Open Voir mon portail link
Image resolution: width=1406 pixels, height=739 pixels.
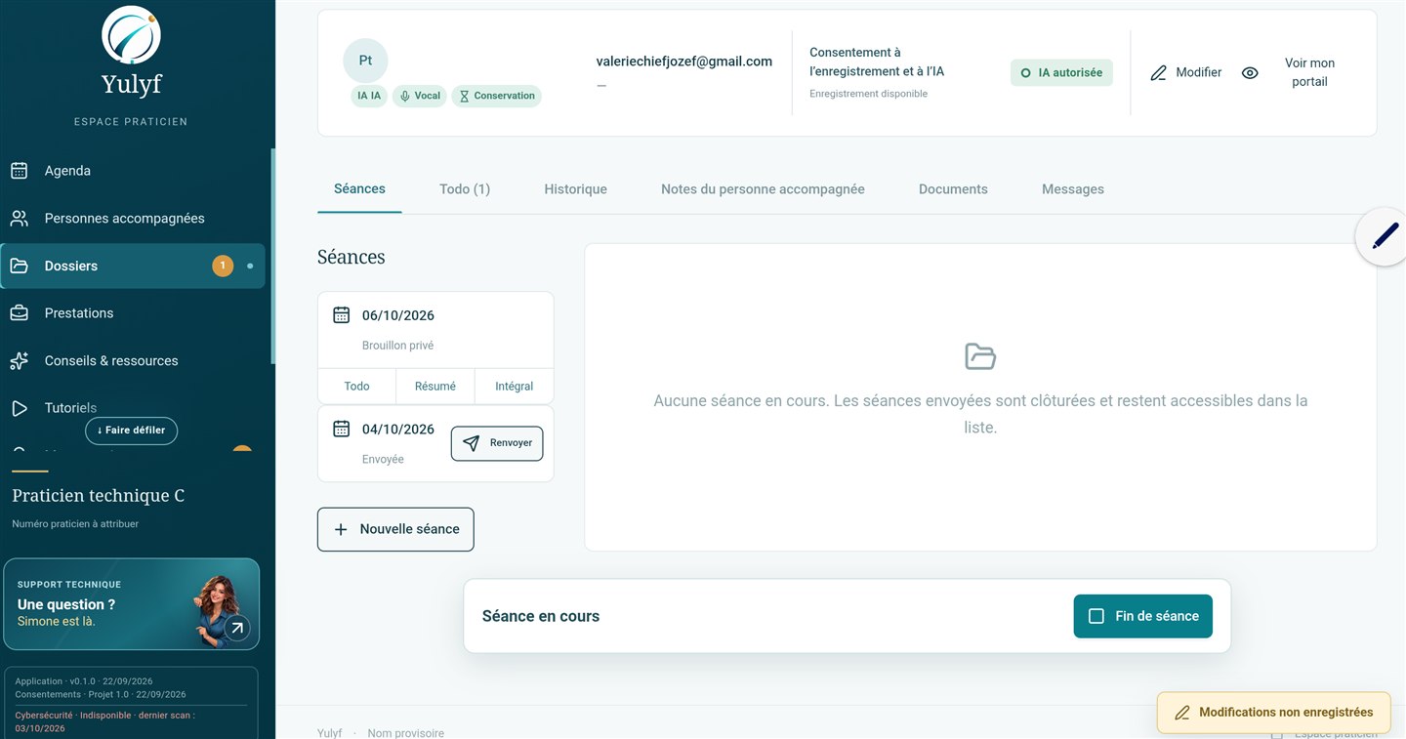(1309, 72)
